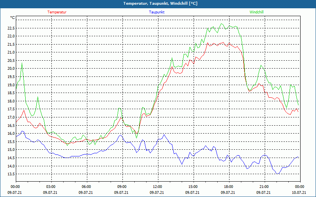This screenshot has width=316, height=197.
Task: Click the 10.07.21 date label
Action: click(299, 193)
